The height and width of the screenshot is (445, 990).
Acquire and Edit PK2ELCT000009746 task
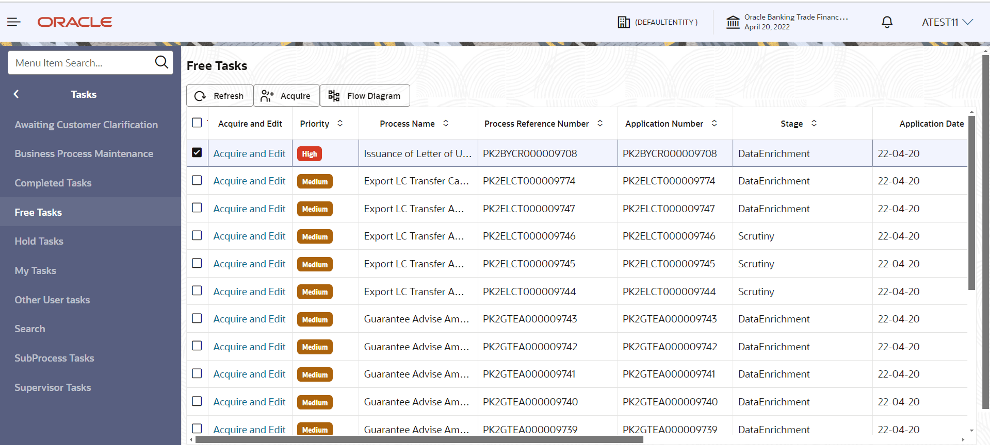pos(249,236)
